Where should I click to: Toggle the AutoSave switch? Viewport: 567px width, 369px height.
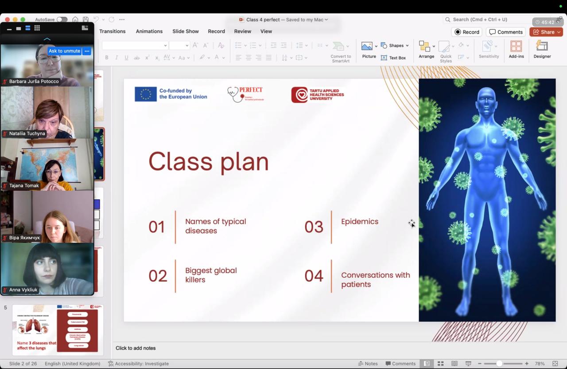[x=62, y=20]
